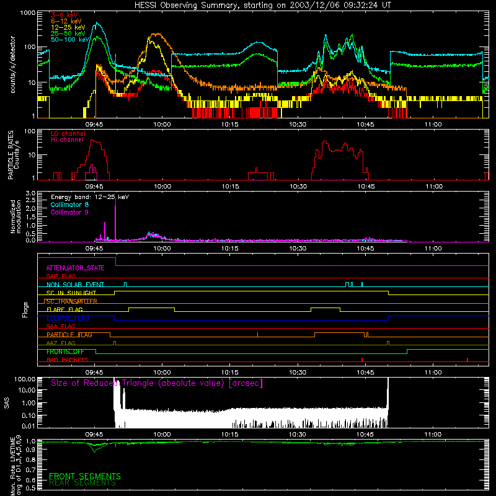The height and width of the screenshot is (496, 496).
Task: Click the REAR SEGMENTS legend label
Action: pyautogui.click(x=82, y=483)
